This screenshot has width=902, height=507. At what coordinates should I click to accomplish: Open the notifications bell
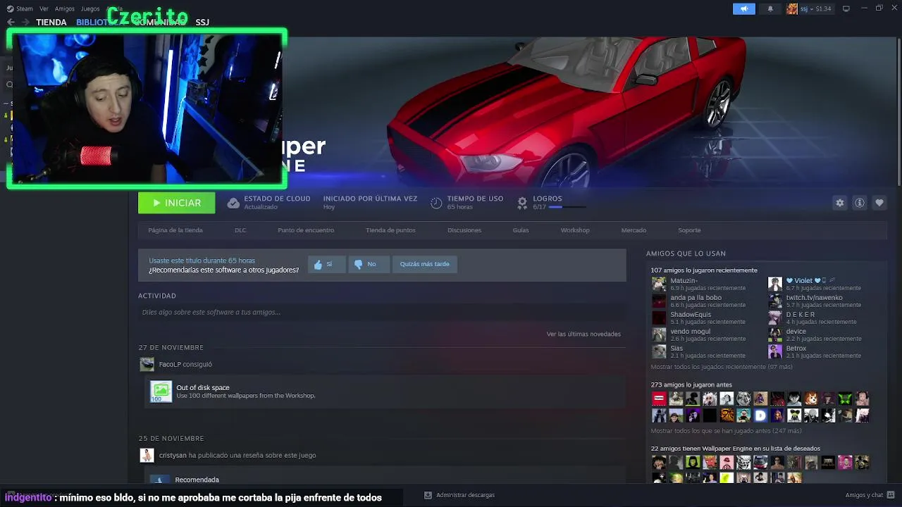tap(770, 8)
